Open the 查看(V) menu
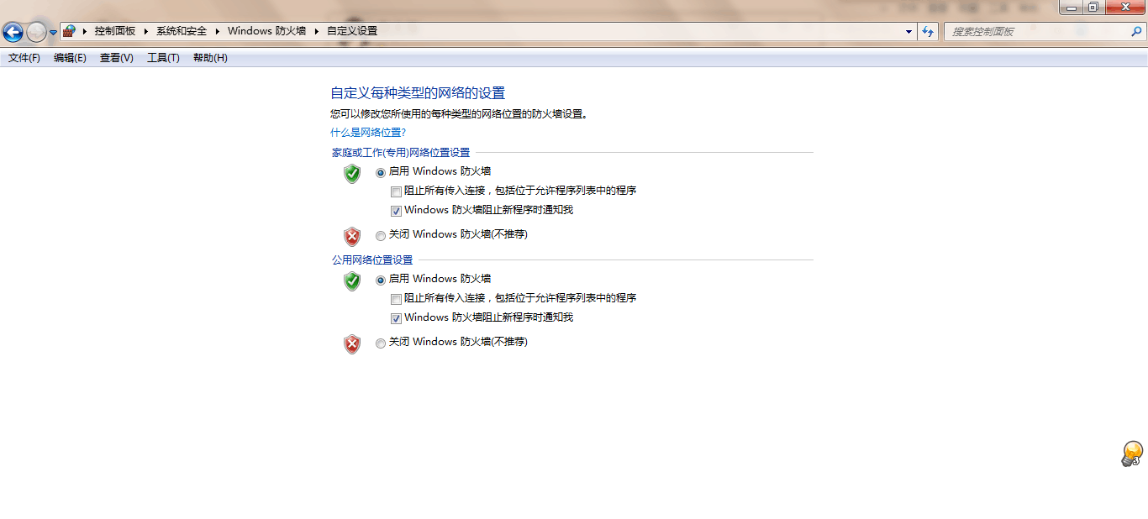The width and height of the screenshot is (1148, 519). coord(116,58)
